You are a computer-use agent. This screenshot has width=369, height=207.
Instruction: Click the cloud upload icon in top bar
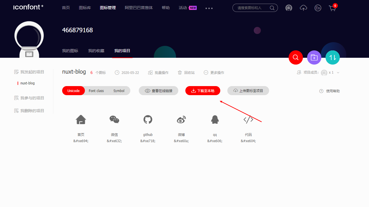pos(303,8)
